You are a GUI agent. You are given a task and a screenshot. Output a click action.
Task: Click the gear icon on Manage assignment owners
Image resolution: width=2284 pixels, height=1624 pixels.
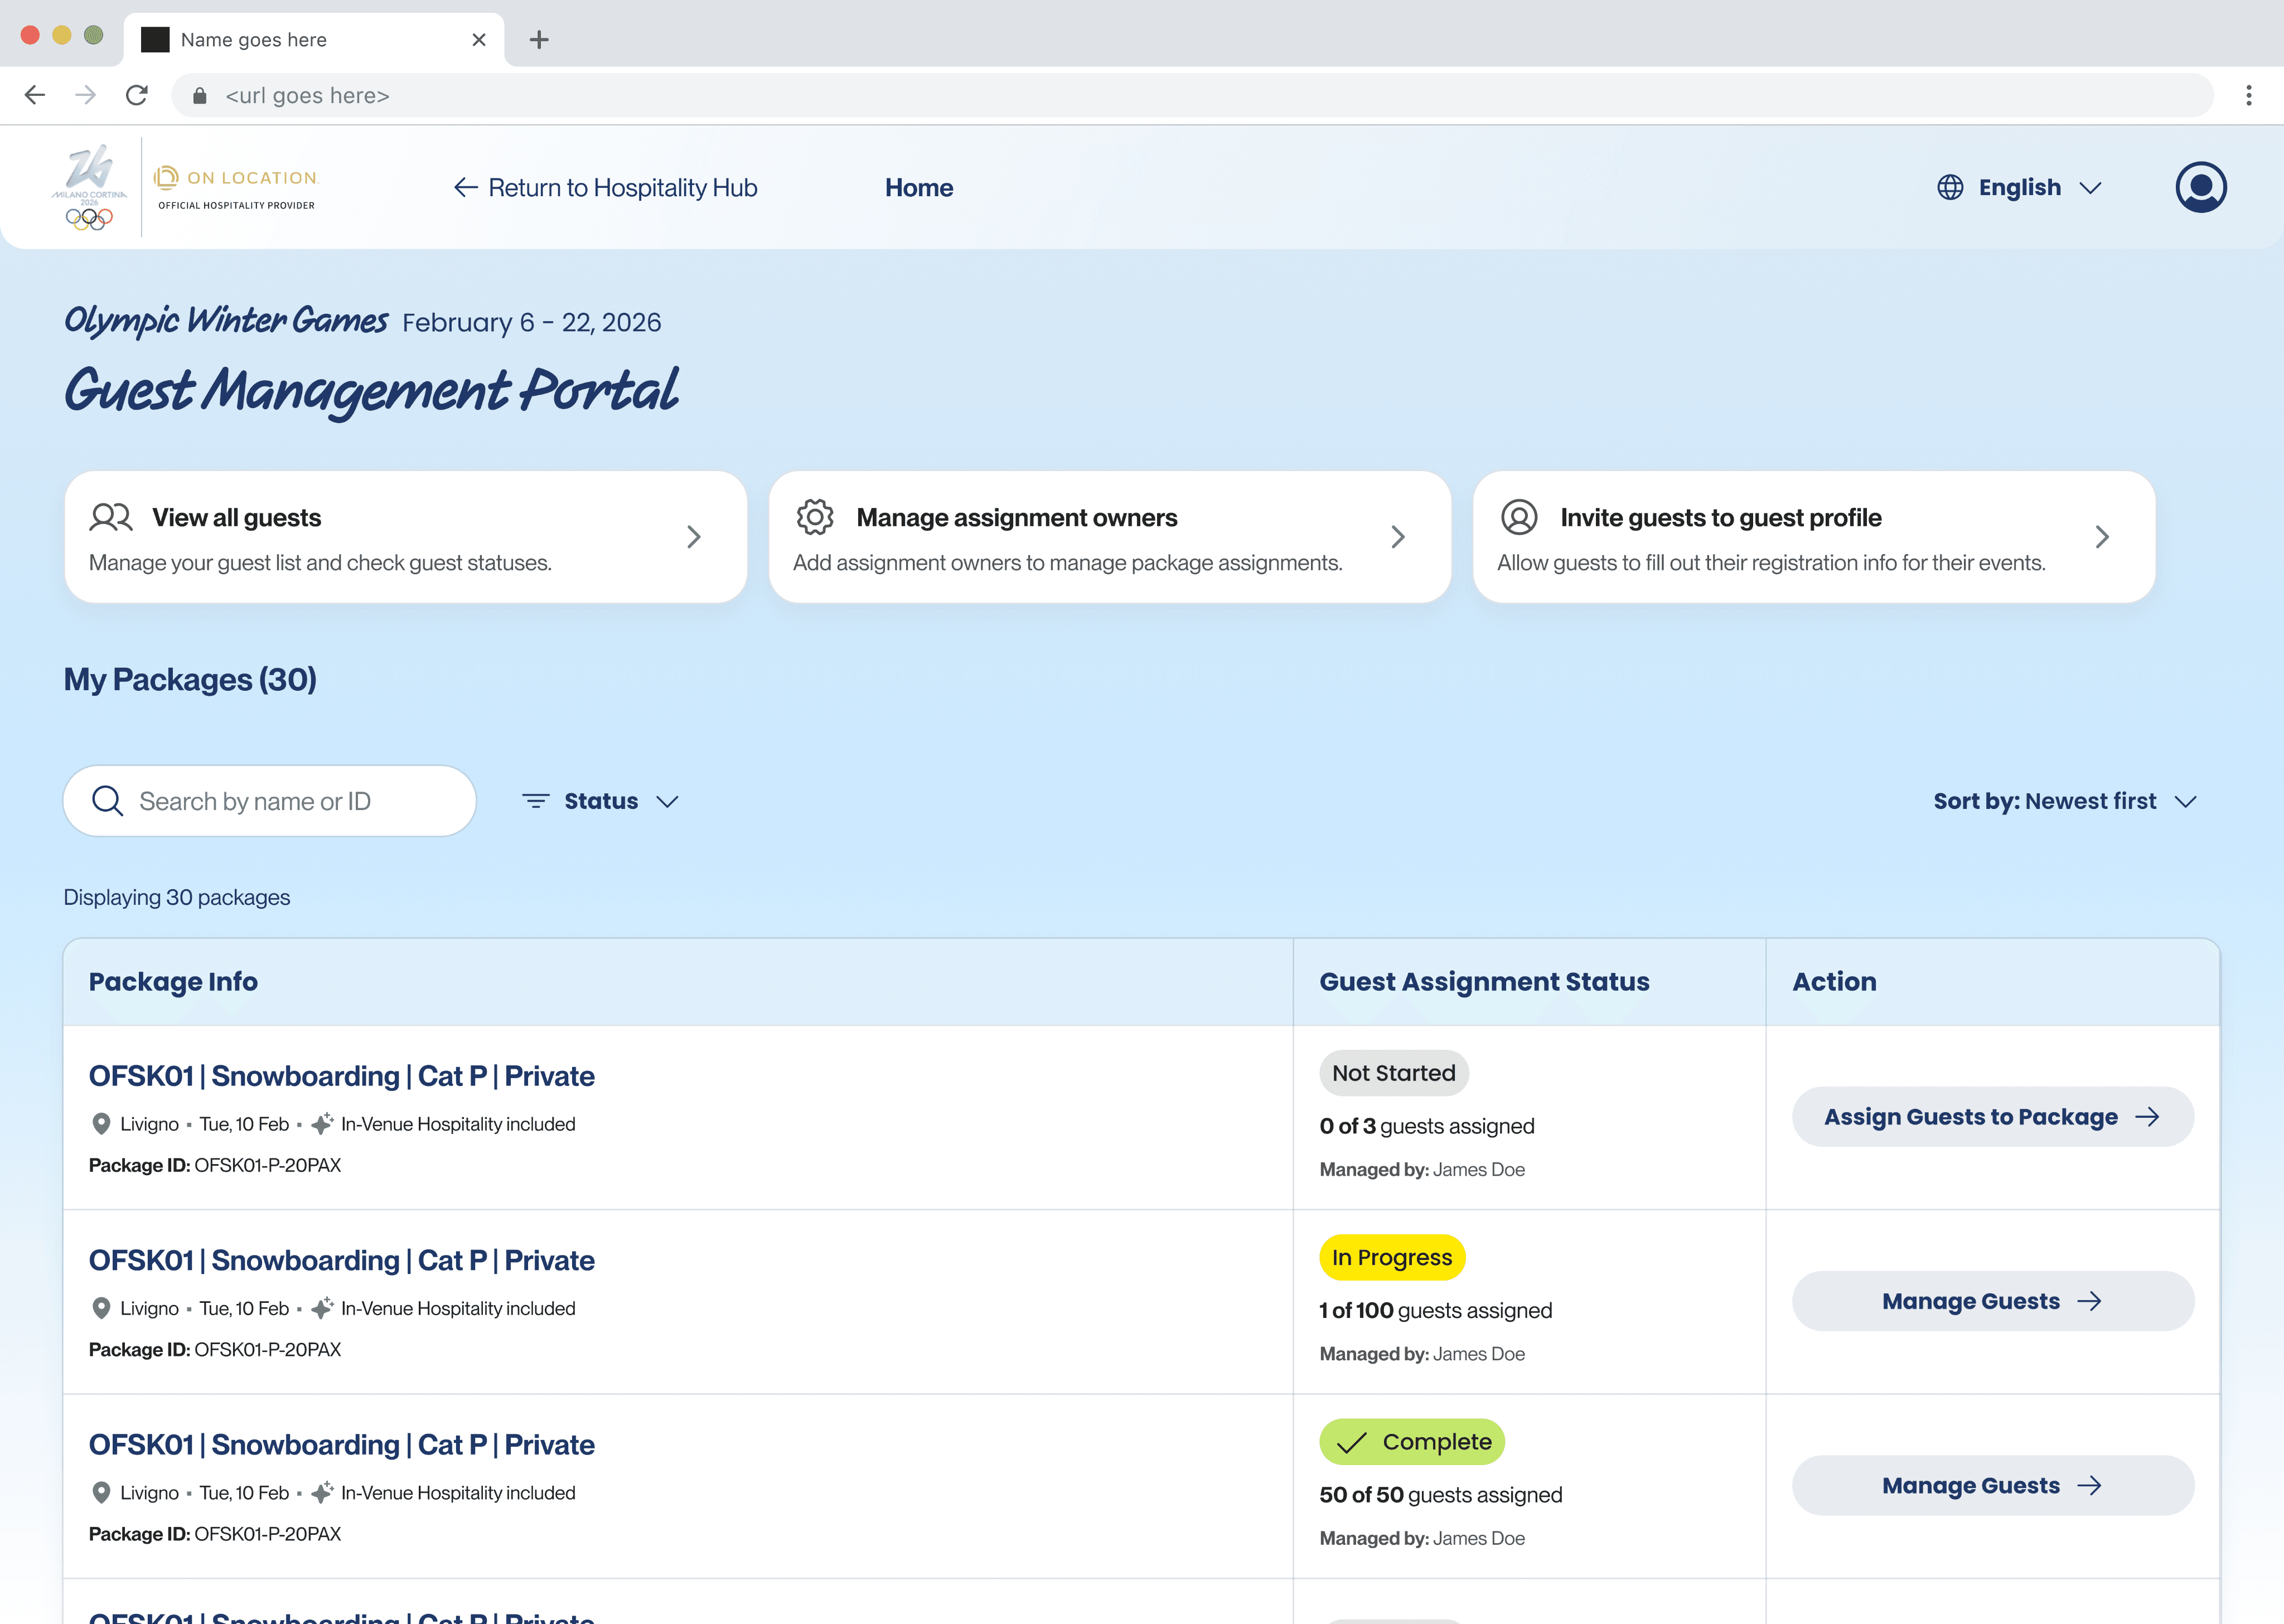[815, 517]
